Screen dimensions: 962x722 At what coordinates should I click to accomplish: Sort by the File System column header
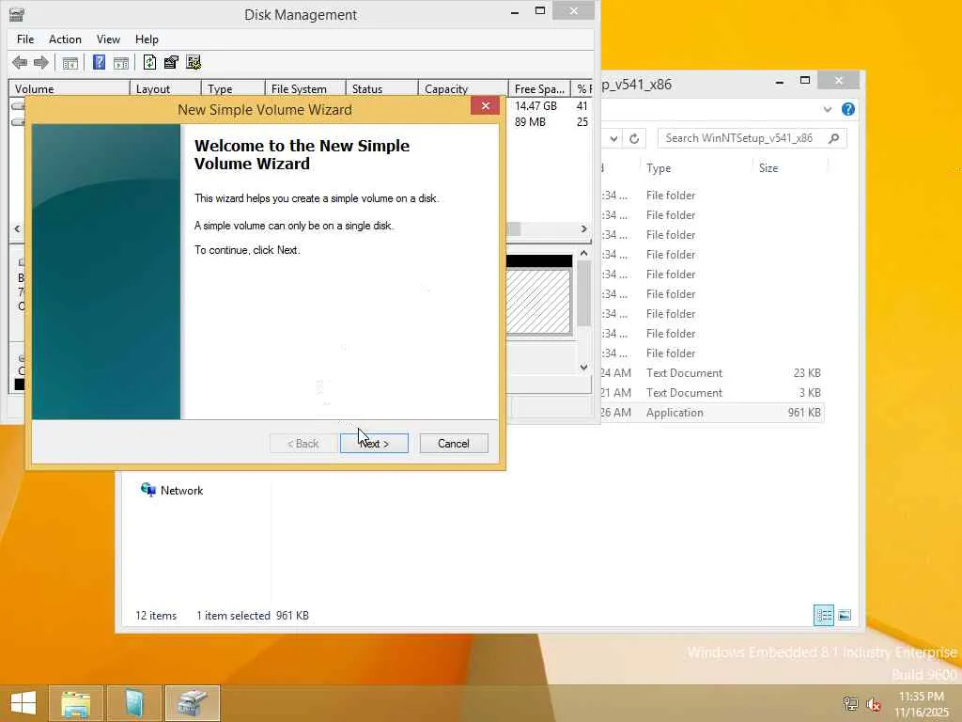305,89
